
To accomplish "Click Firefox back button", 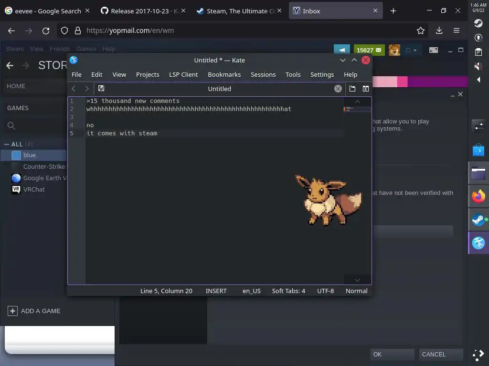I will [11, 30].
